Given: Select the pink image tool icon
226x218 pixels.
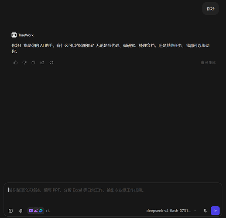Looking at the screenshot, I should [36, 211].
